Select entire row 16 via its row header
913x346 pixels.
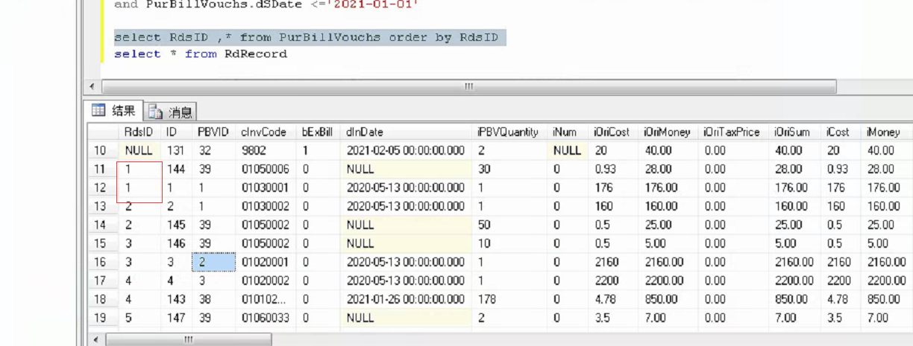pyautogui.click(x=104, y=262)
